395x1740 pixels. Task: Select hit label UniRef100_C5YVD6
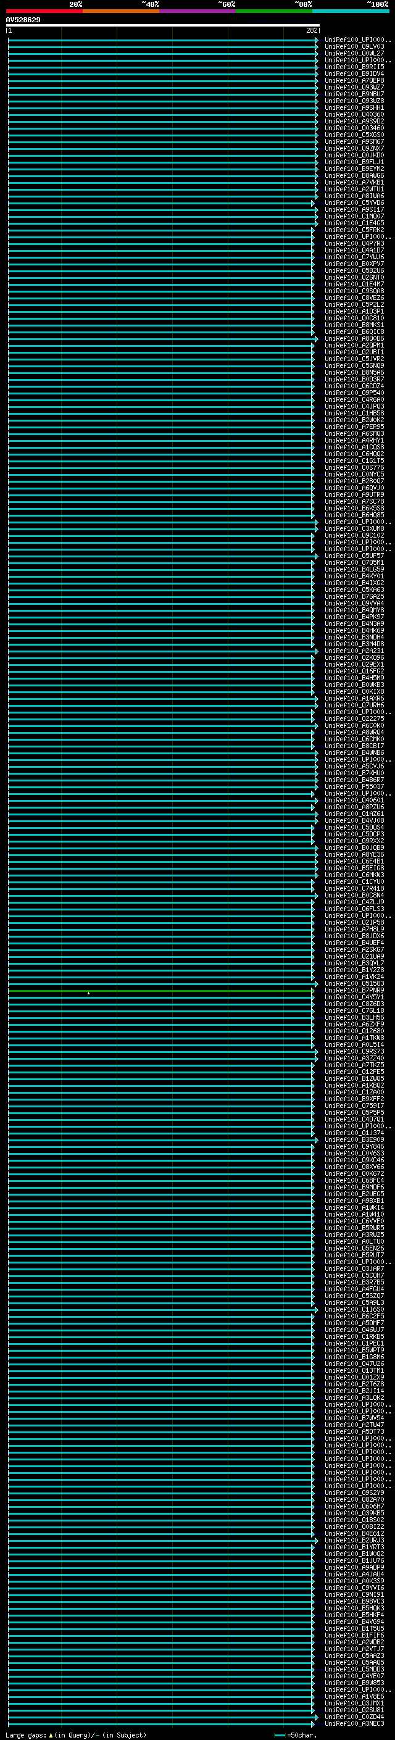coord(354,202)
